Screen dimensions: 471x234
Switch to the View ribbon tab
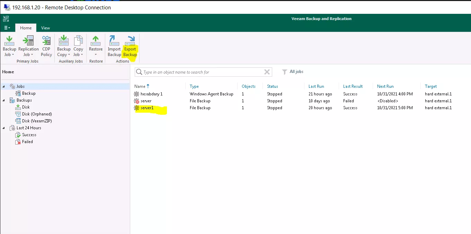click(x=45, y=28)
